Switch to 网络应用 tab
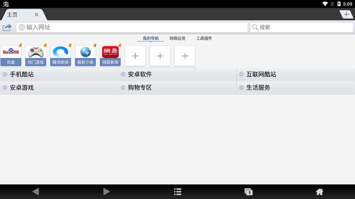This screenshot has width=355, height=199. click(x=177, y=38)
